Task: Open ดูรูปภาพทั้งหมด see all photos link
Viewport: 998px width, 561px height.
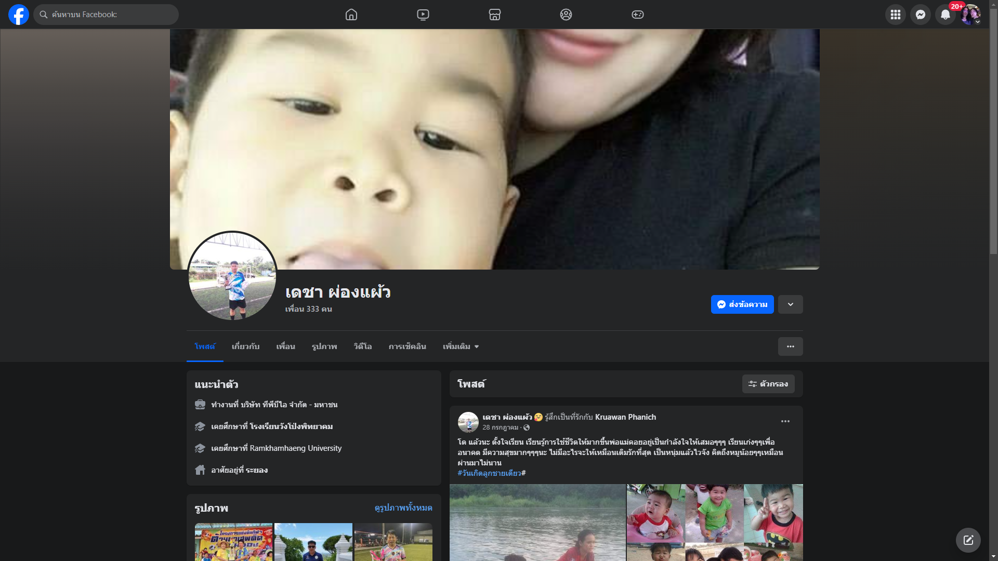Action: (x=403, y=507)
